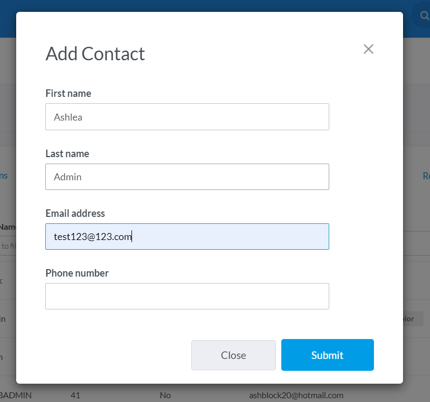Viewport: 430px width, 402px height.
Task: Place cursor in the Email address field
Action: pyautogui.click(x=187, y=237)
